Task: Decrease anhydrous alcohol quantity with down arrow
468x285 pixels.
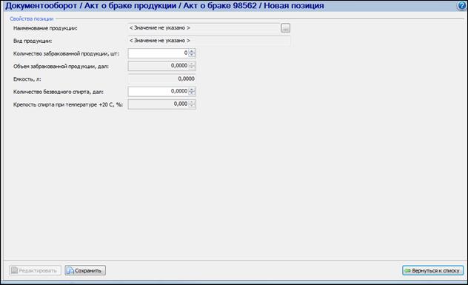Action: point(192,93)
